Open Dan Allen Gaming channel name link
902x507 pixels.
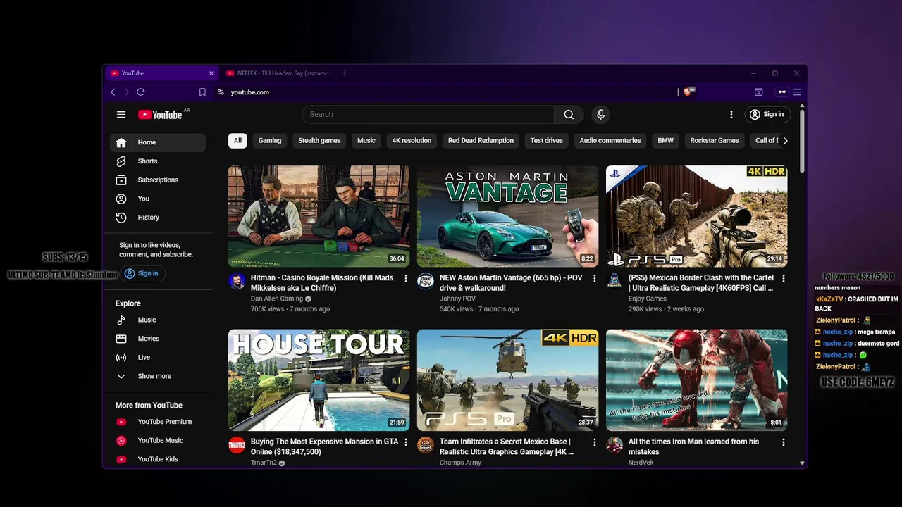277,299
